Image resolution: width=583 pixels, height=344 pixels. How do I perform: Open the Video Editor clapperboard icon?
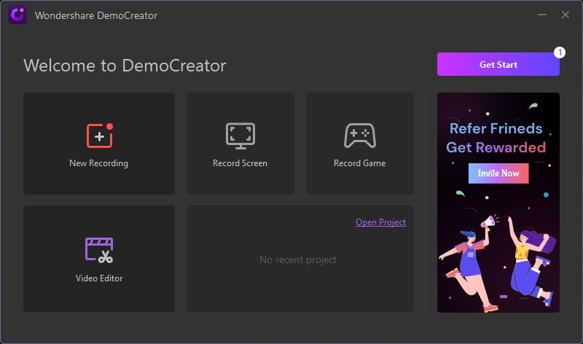[99, 250]
